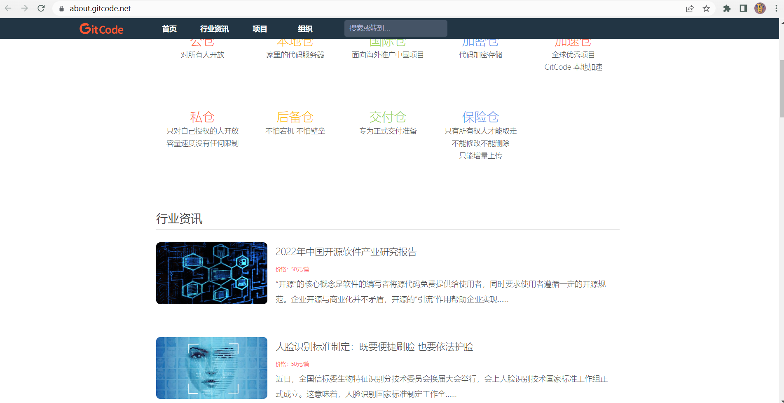The height and width of the screenshot is (403, 784).
Task: Click the padlock site info icon
Action: click(61, 9)
